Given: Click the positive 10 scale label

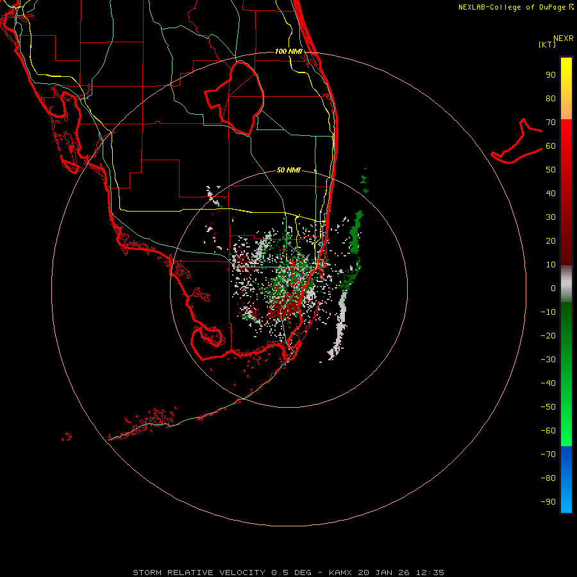Looking at the screenshot, I should pyautogui.click(x=551, y=265).
